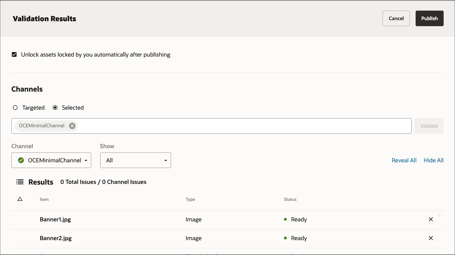
Task: Expand the Show dropdown arrow
Action: (165, 160)
